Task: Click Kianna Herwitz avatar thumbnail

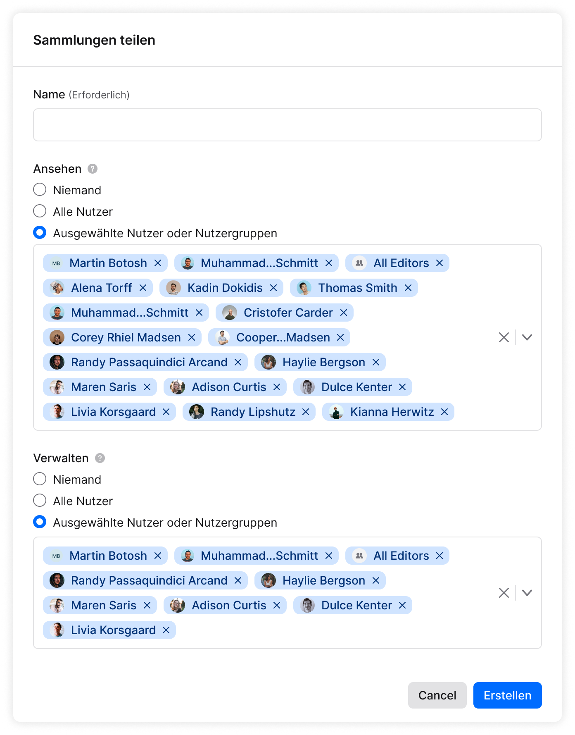Action: (x=336, y=412)
